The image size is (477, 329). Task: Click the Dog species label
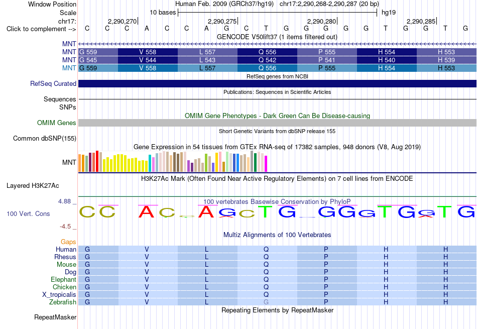click(70, 272)
